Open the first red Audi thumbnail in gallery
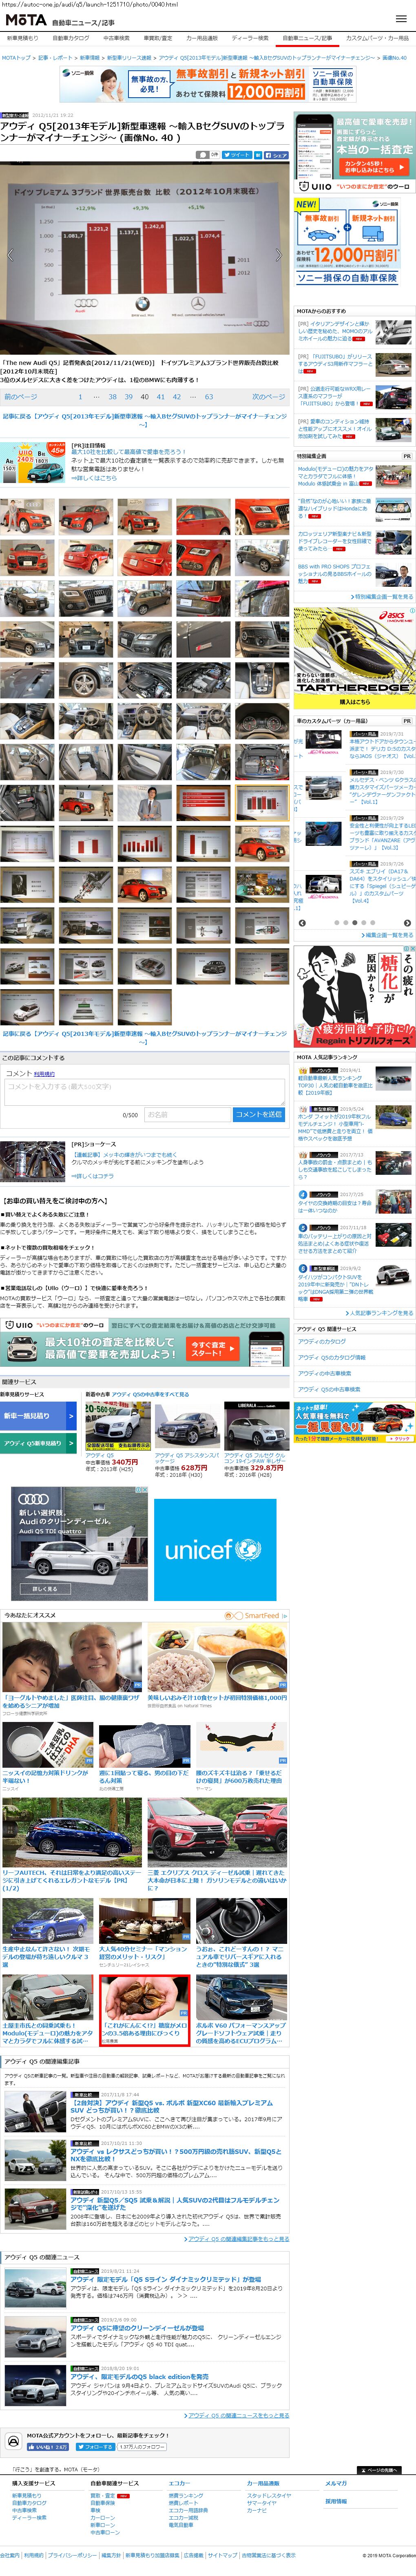The image size is (416, 2576). coord(27,517)
